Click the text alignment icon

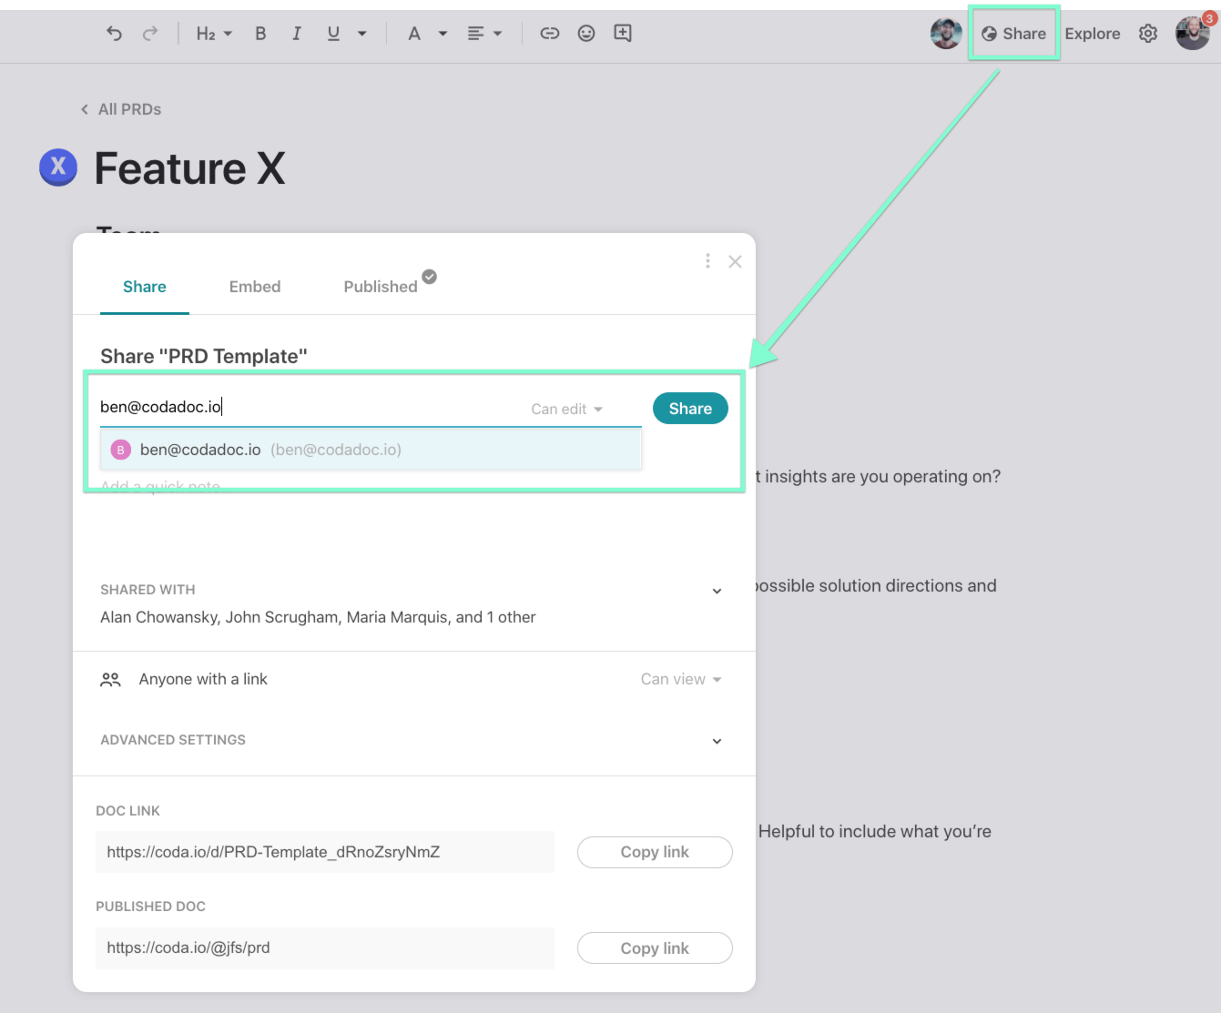click(475, 34)
